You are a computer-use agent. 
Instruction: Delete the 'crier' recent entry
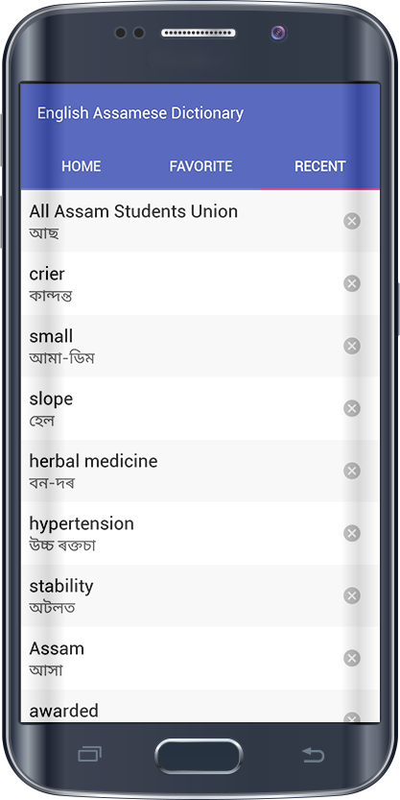(x=352, y=283)
